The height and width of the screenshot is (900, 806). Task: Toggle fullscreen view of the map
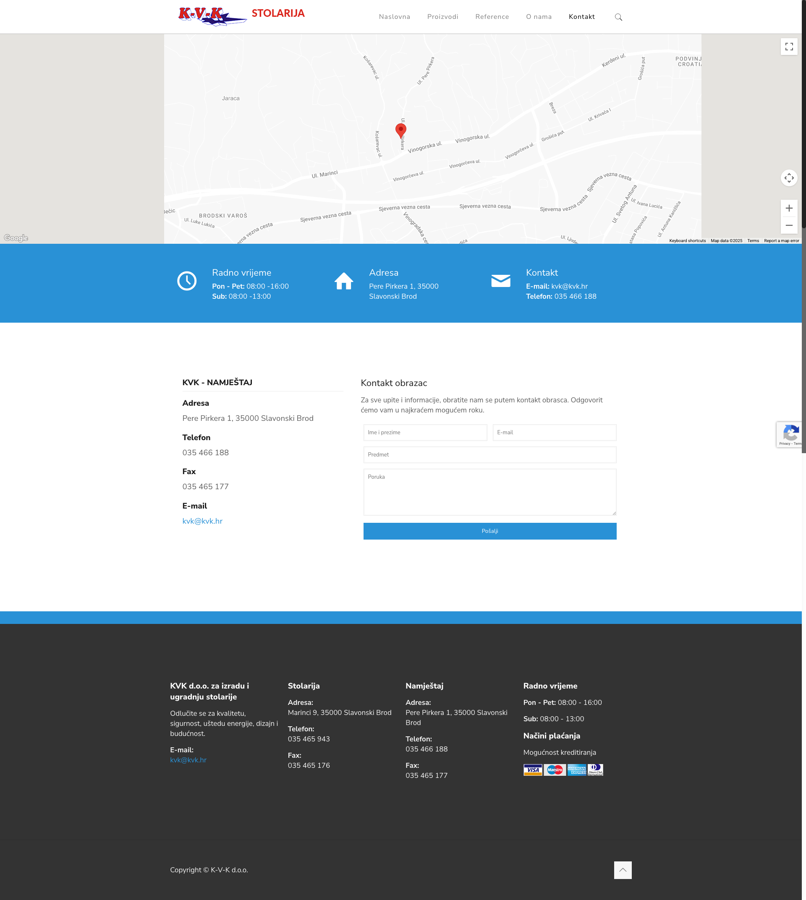click(789, 47)
